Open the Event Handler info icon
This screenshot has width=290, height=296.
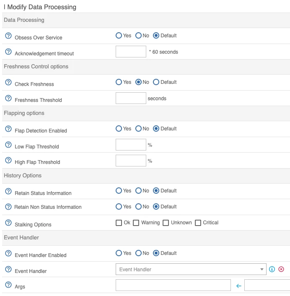pos(272,269)
